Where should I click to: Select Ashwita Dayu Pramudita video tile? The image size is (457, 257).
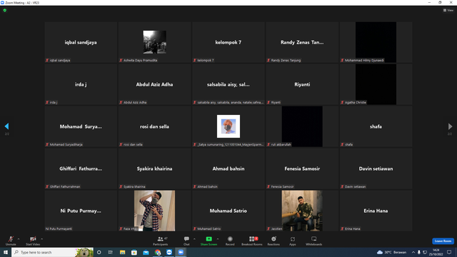pyautogui.click(x=154, y=42)
